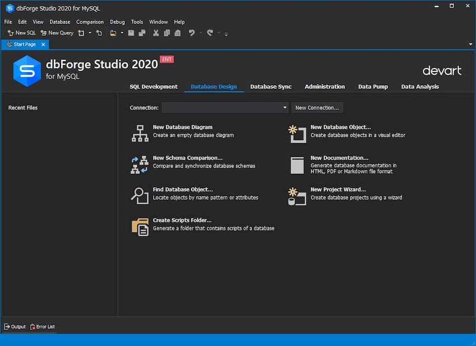Click the New Query toolbar button
The image size is (476, 346).
click(57, 32)
